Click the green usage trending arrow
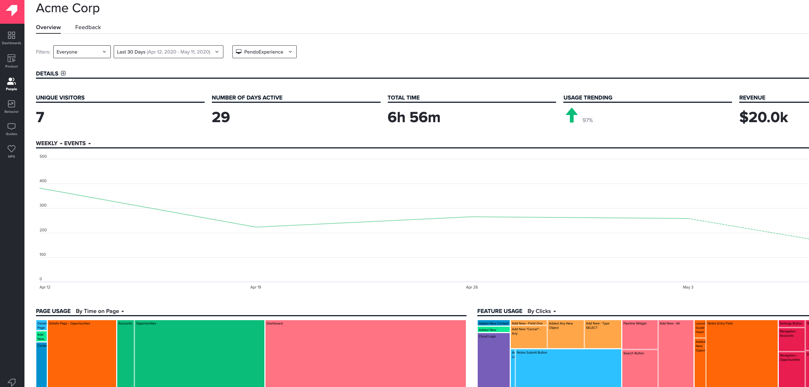Viewport: 809px width, 387px height. (572, 115)
